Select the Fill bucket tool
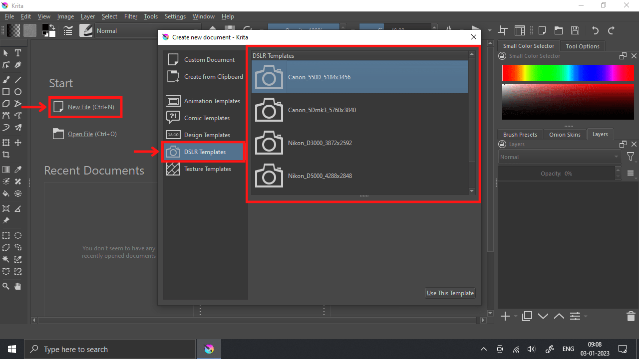Viewport: 639px width, 359px height. (6, 193)
